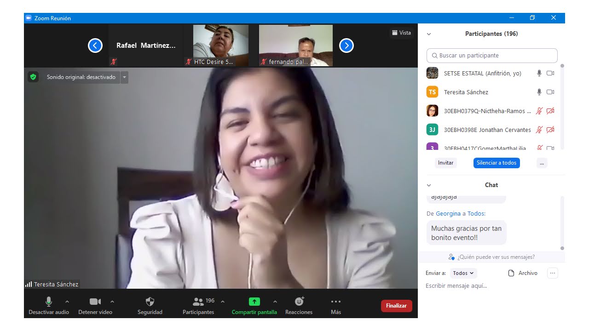This screenshot has width=589, height=331.
Task: Click the microphone icon to mute audio
Action: pos(49,302)
